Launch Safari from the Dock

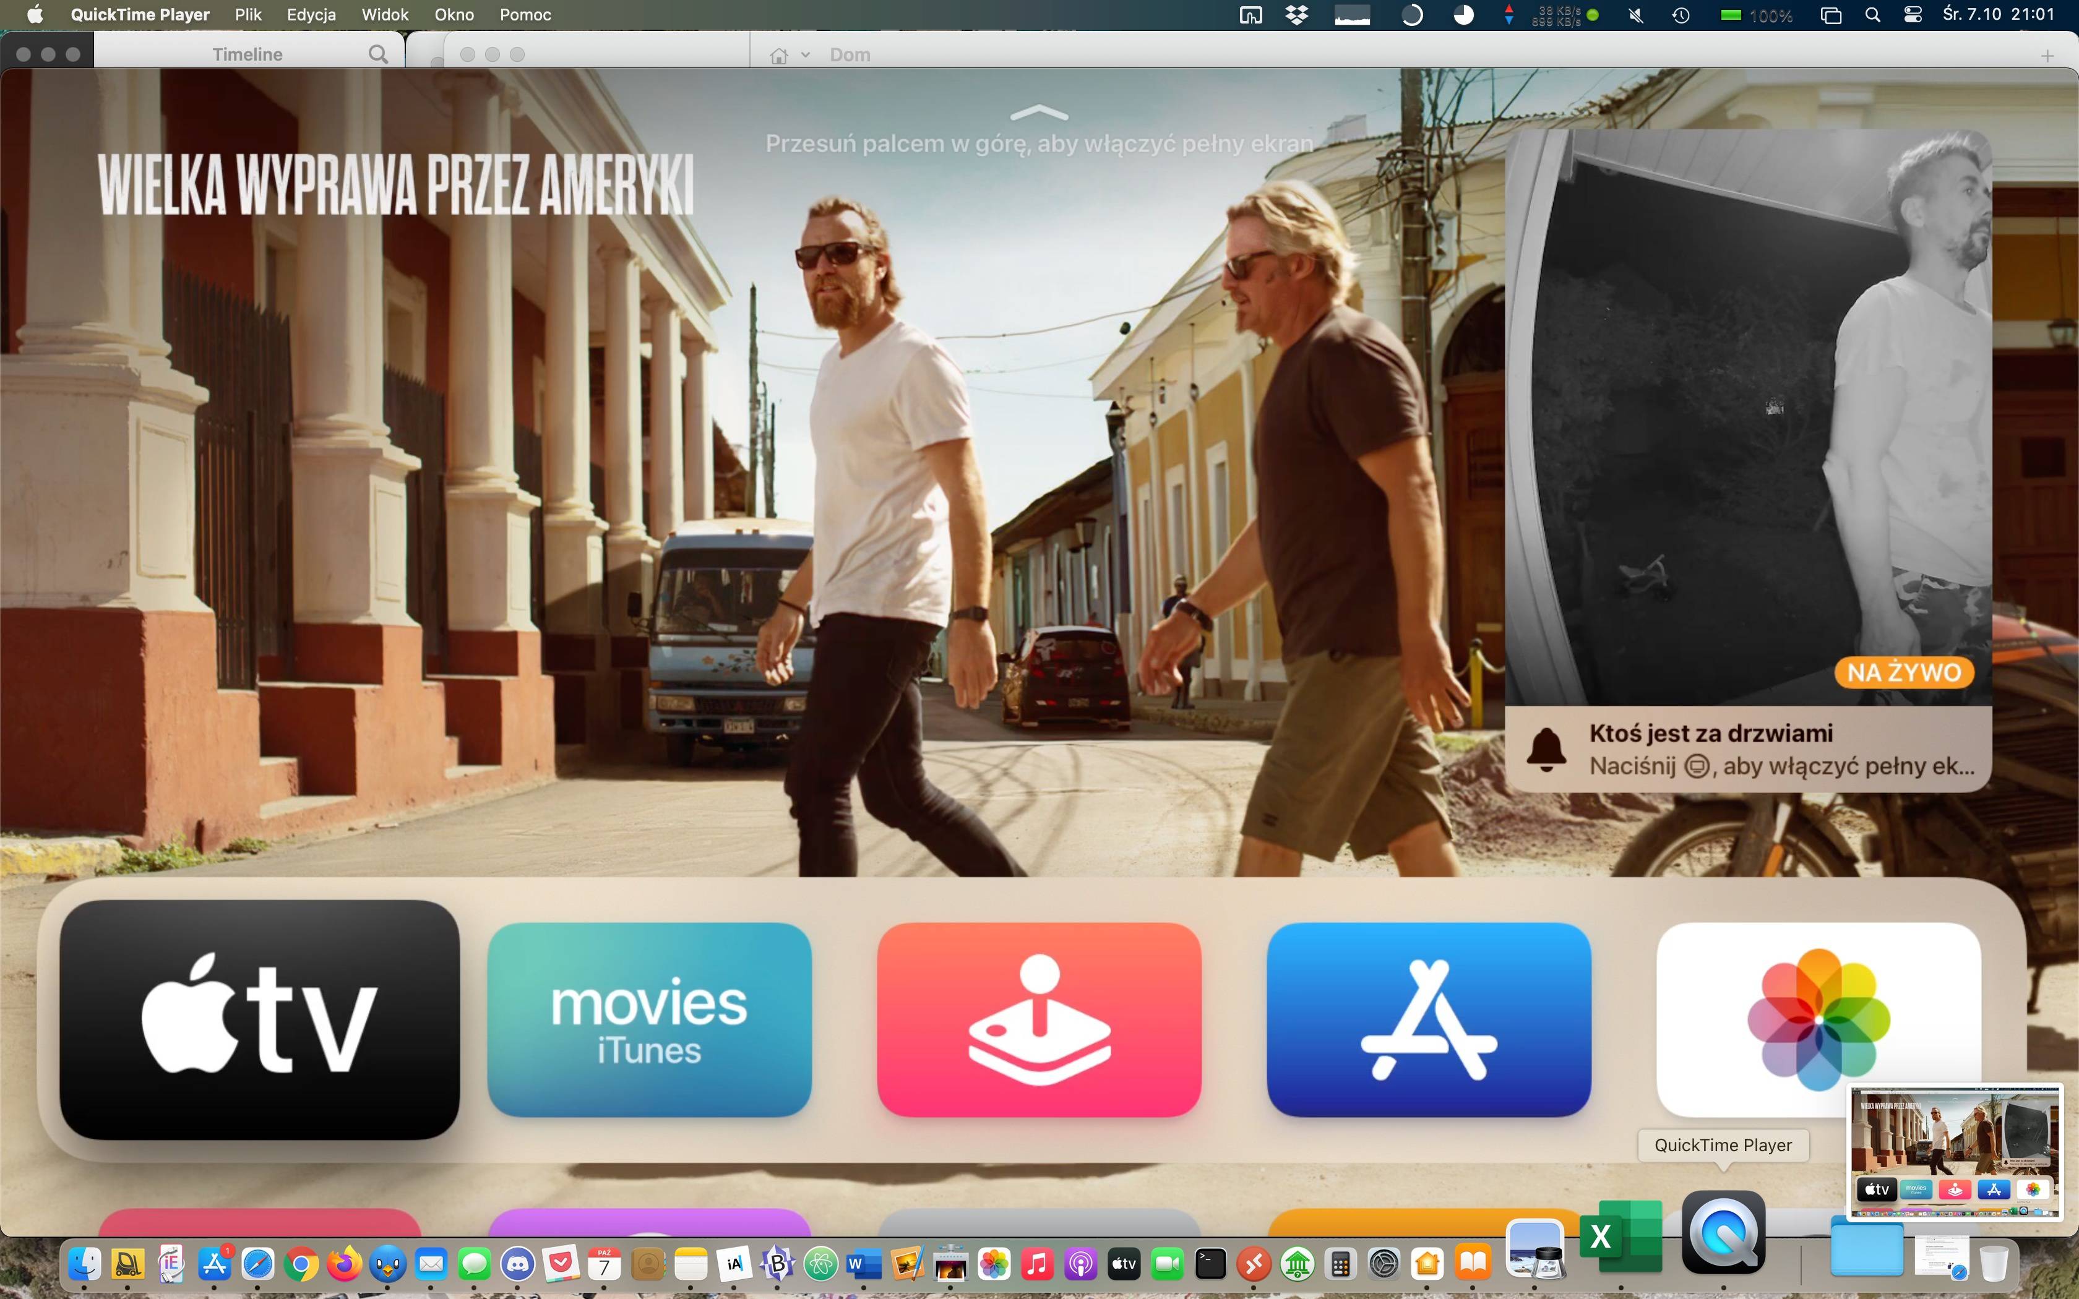point(258,1263)
